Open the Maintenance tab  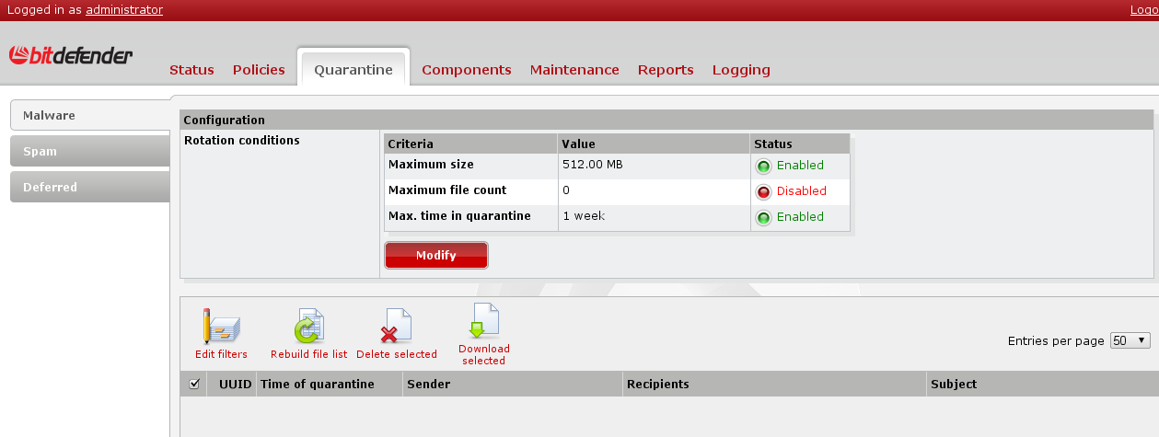click(x=574, y=70)
